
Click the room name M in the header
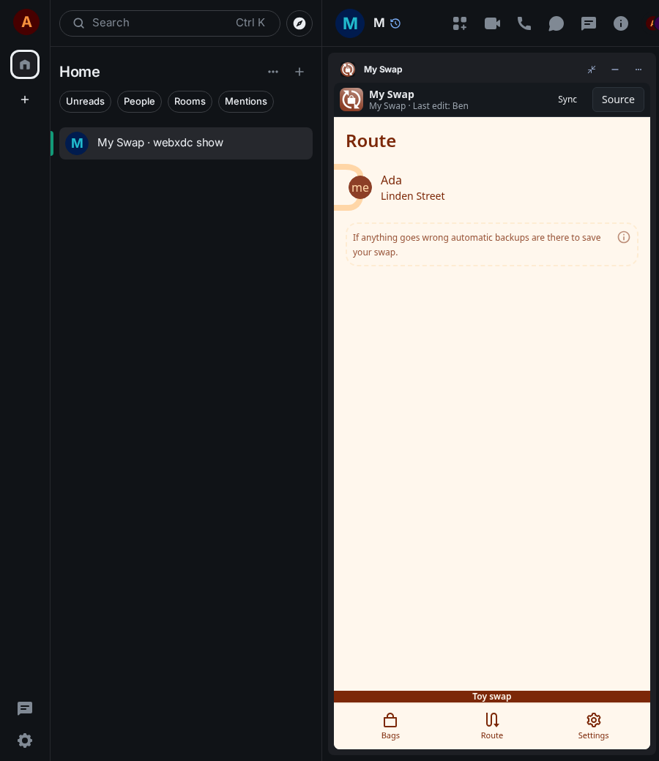379,23
